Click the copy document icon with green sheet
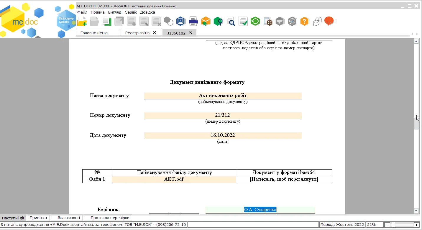The image size is (422, 230). (107, 22)
